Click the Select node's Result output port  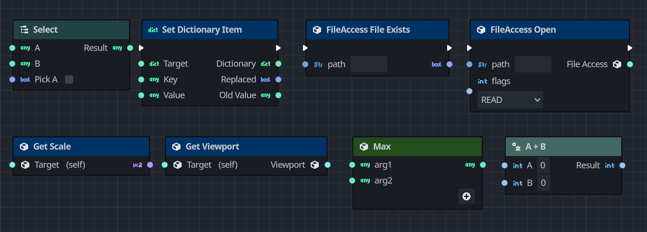[x=130, y=48]
